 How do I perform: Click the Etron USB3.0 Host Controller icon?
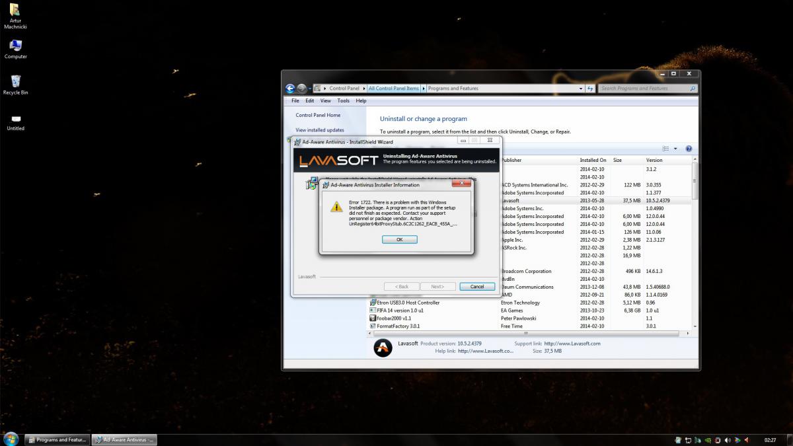pyautogui.click(x=373, y=303)
